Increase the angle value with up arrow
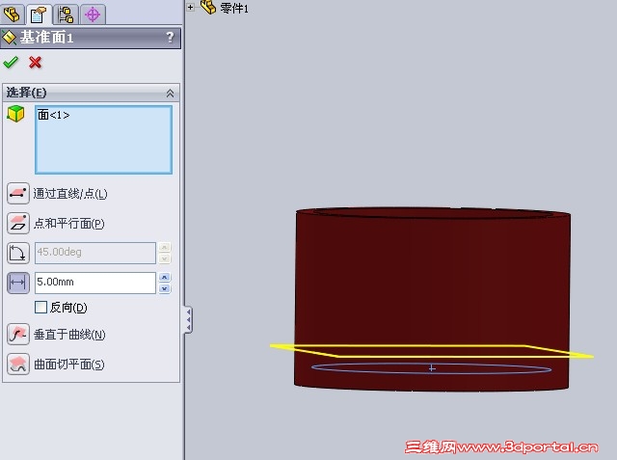This screenshot has height=460, width=617. tap(165, 248)
